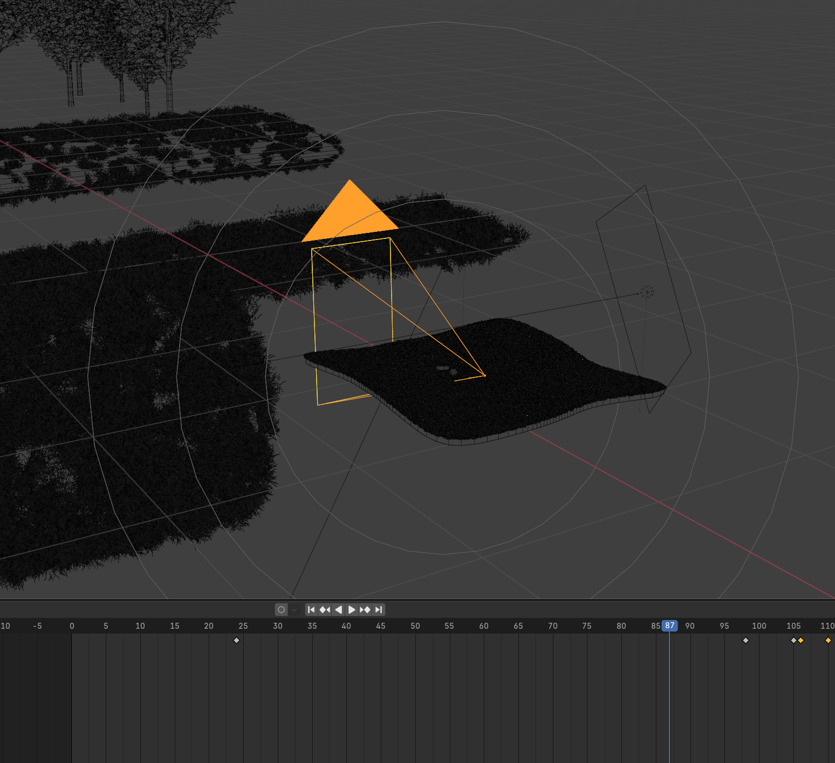Play the animation forward
This screenshot has height=763, width=835.
[352, 609]
